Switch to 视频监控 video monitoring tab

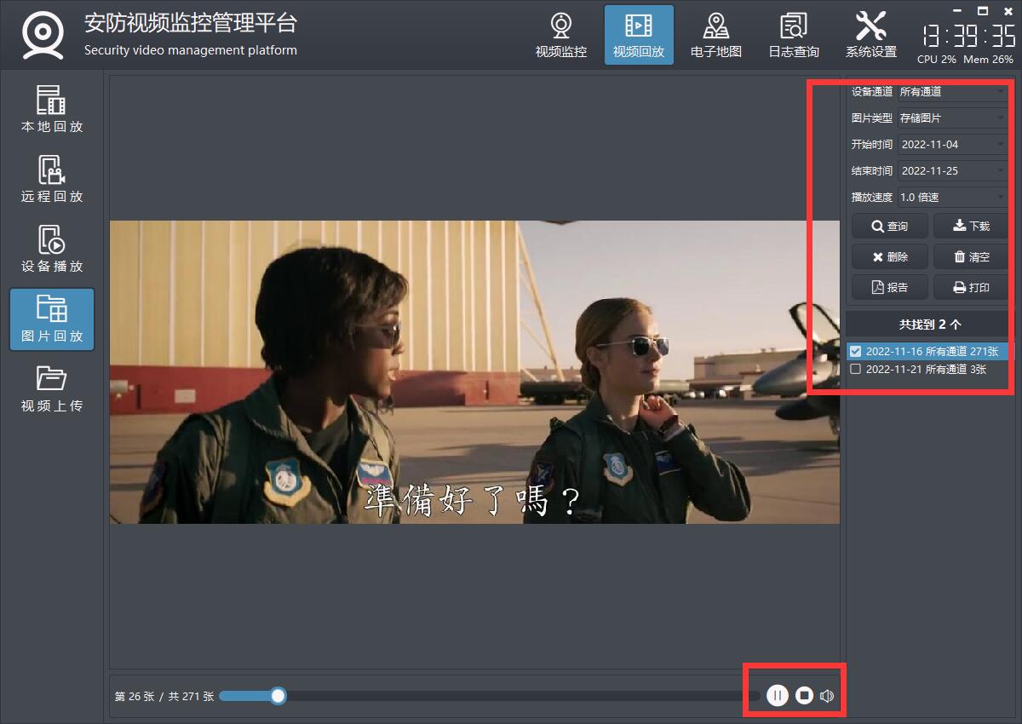(560, 35)
